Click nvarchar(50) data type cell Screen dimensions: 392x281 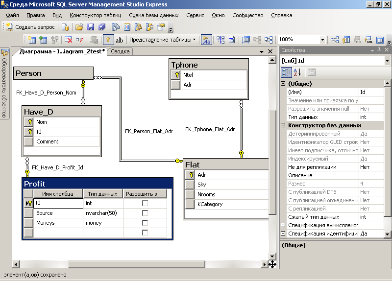click(x=103, y=213)
